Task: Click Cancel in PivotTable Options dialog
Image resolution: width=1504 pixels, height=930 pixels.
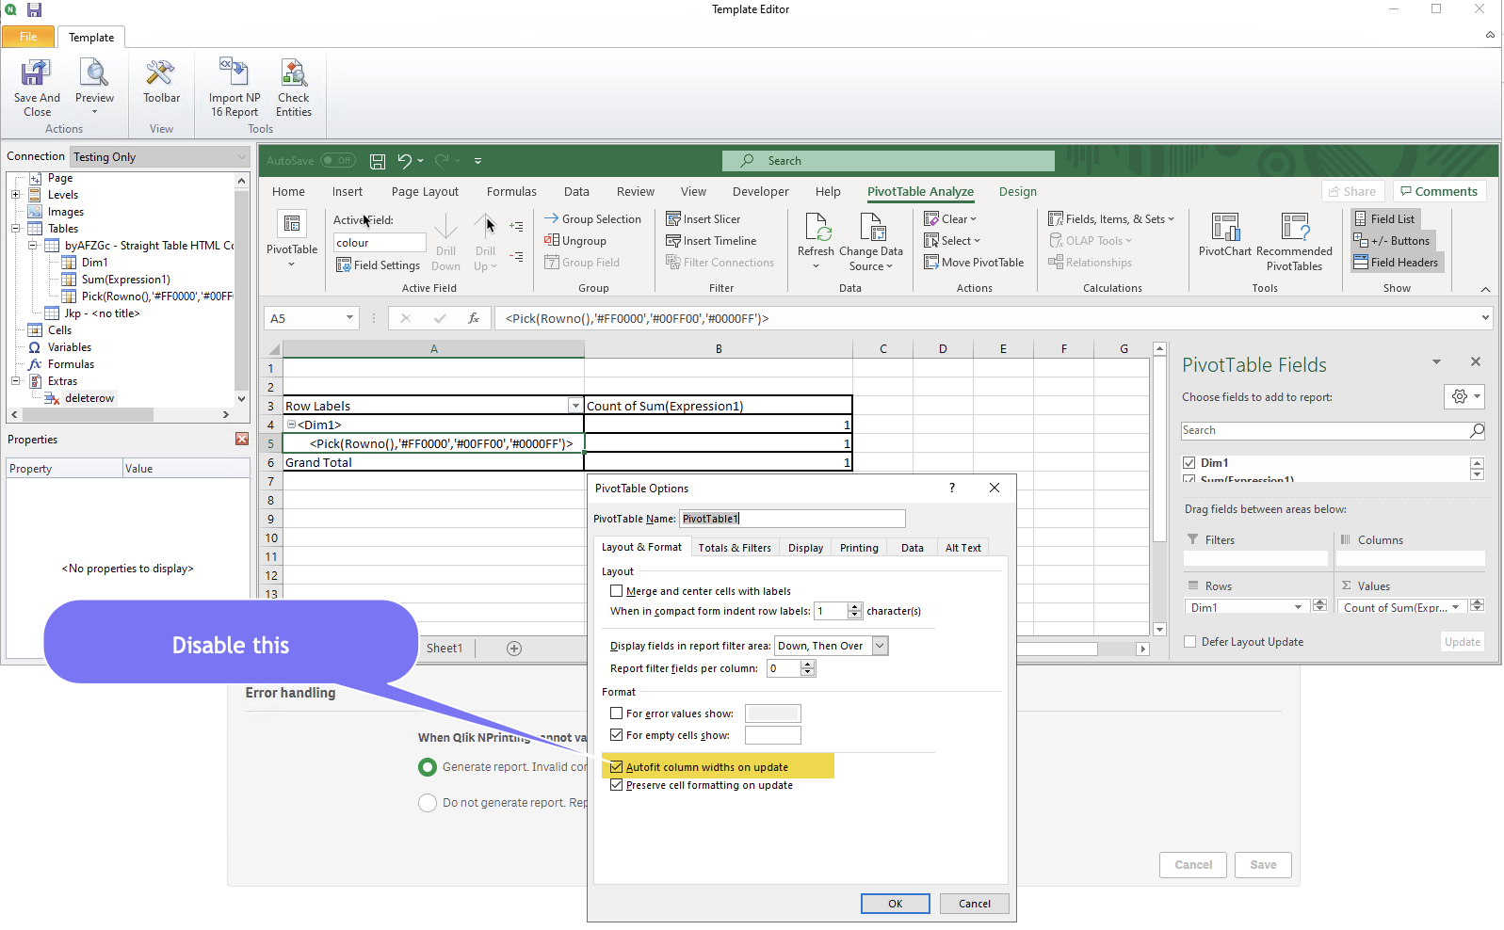Action: (974, 904)
